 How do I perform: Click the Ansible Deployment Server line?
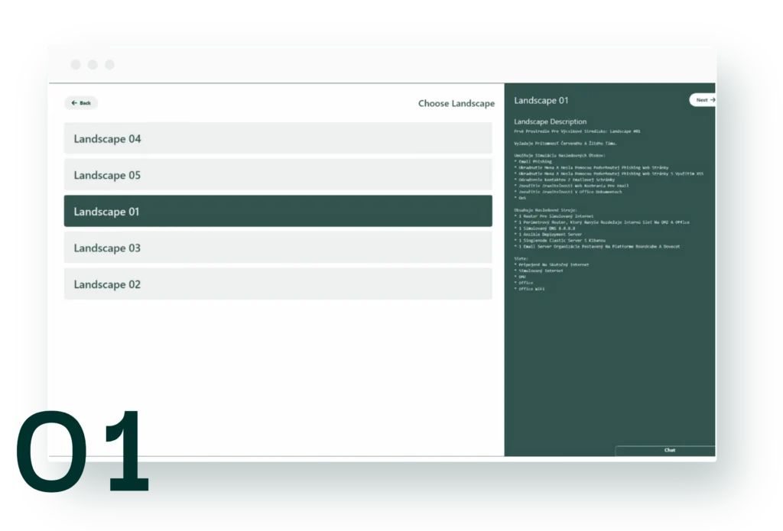547,234
